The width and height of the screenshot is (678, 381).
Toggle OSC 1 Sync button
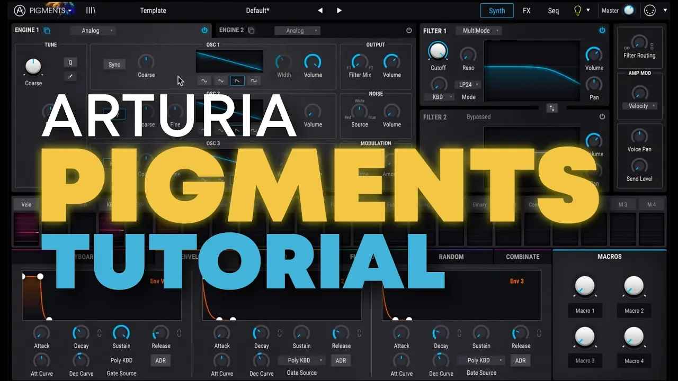coord(114,65)
